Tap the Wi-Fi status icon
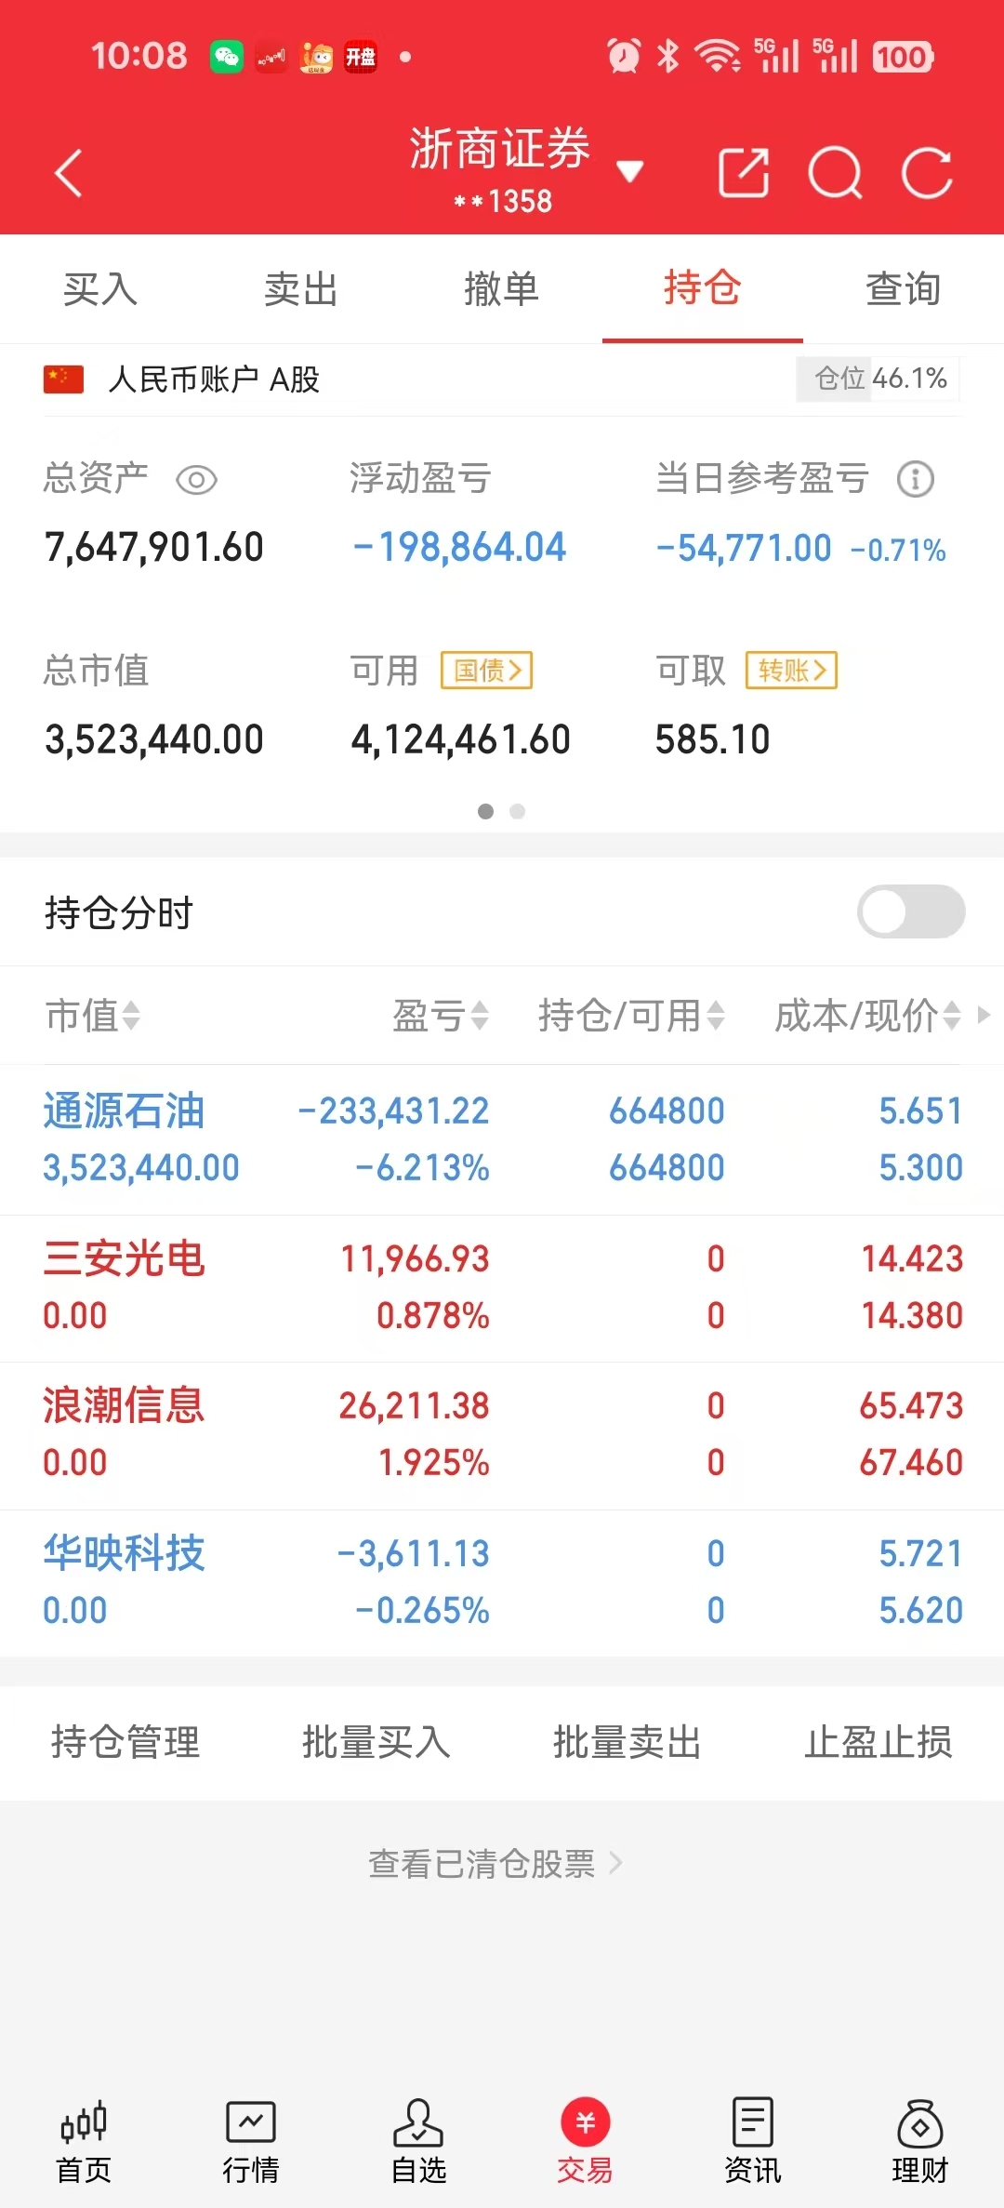This screenshot has width=1004, height=2208. coord(719,57)
